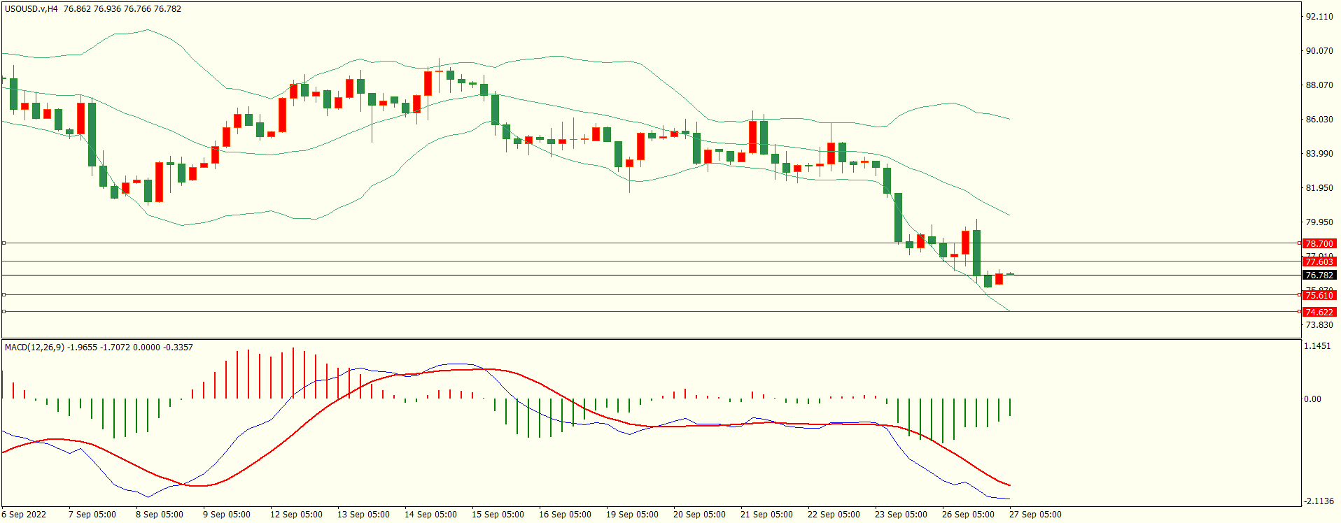Click the 0.00 level on MACD scale
The height and width of the screenshot is (523, 1341).
(x=1312, y=399)
